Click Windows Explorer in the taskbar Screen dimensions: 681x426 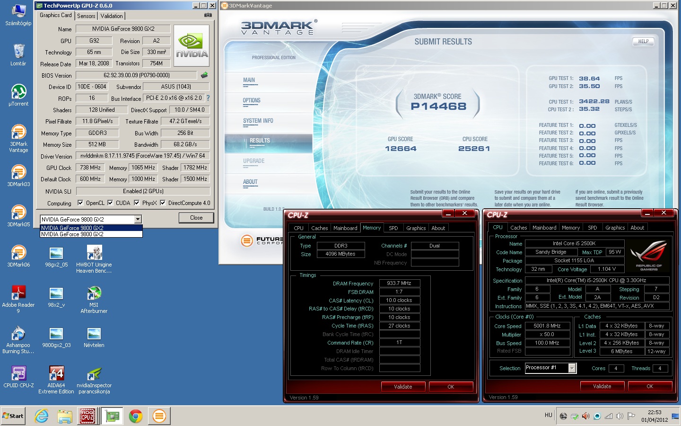tap(65, 416)
